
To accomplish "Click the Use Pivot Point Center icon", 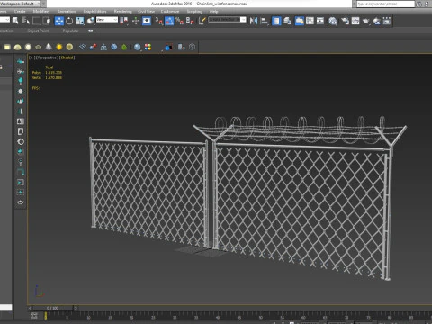I will pyautogui.click(x=124, y=21).
